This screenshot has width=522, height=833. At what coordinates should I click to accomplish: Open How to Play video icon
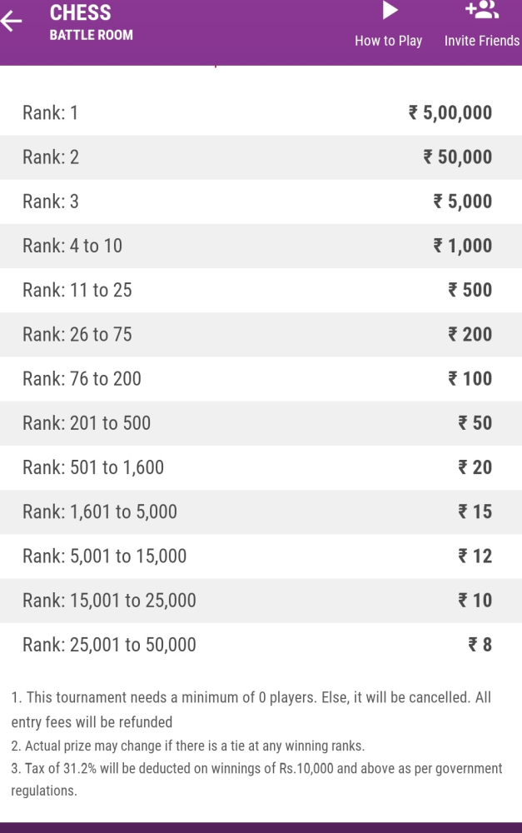coord(389,10)
